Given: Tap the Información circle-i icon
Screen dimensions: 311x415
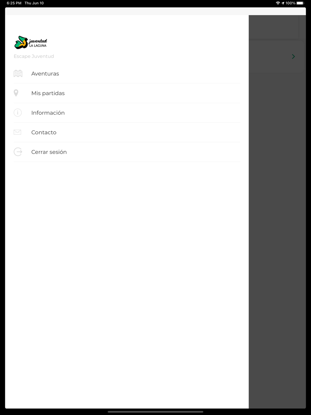Looking at the screenshot, I should [18, 113].
